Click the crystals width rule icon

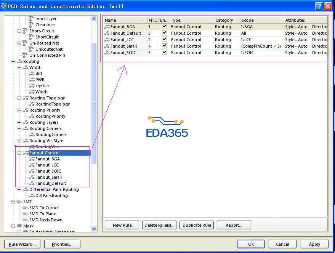point(32,86)
